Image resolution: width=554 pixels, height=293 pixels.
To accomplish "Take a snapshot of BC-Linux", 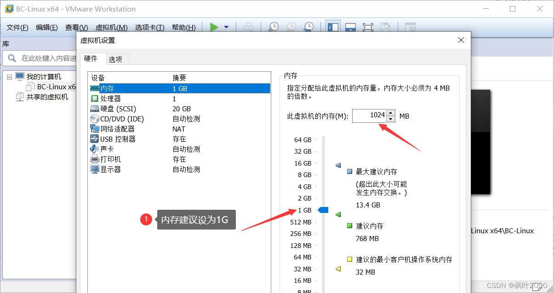I will (273, 27).
